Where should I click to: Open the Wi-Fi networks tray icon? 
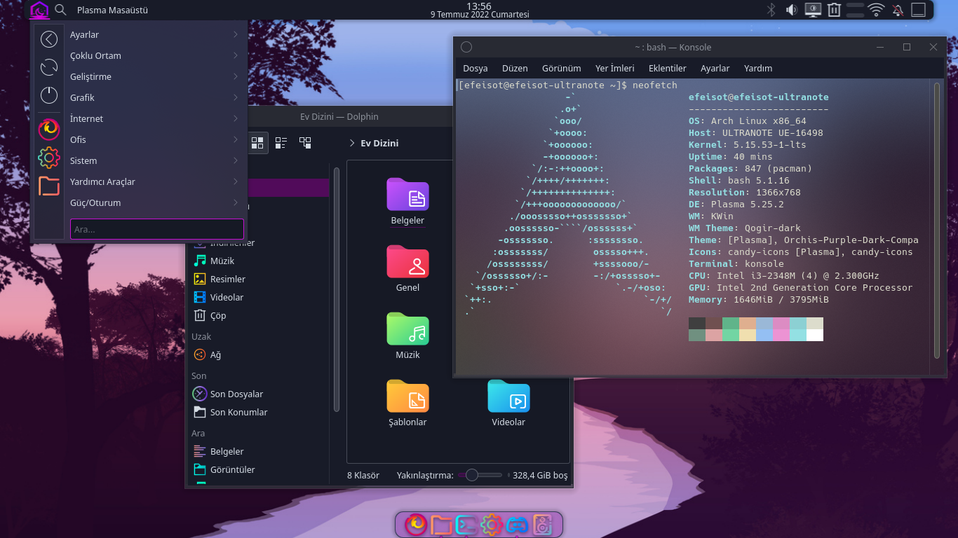click(x=876, y=10)
